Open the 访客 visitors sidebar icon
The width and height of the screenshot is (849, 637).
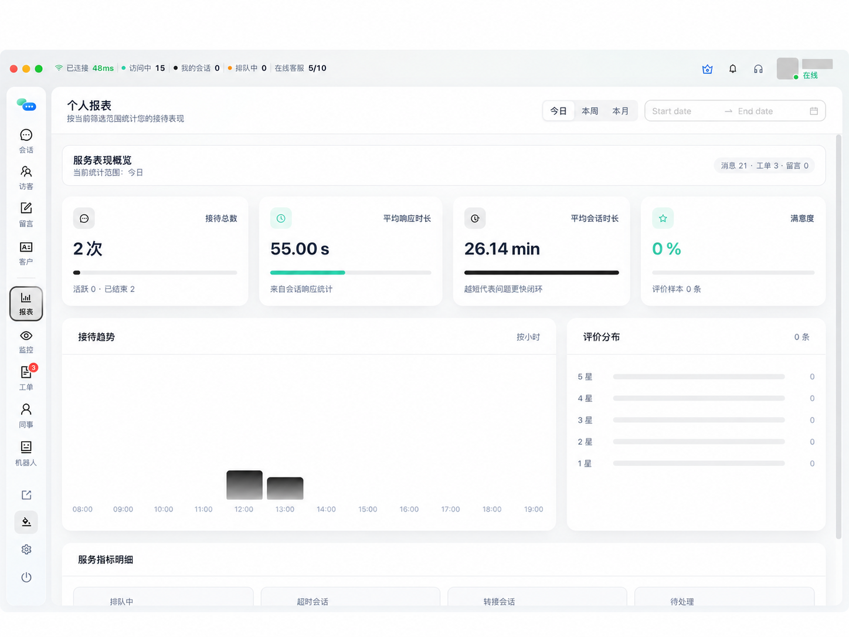coord(26,178)
